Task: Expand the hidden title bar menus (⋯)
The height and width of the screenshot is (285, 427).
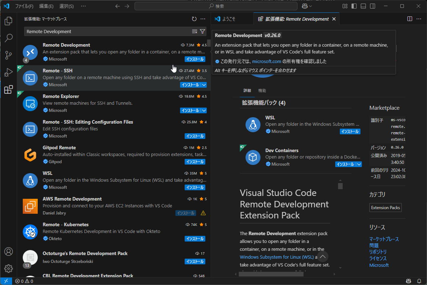Action: tap(83, 6)
